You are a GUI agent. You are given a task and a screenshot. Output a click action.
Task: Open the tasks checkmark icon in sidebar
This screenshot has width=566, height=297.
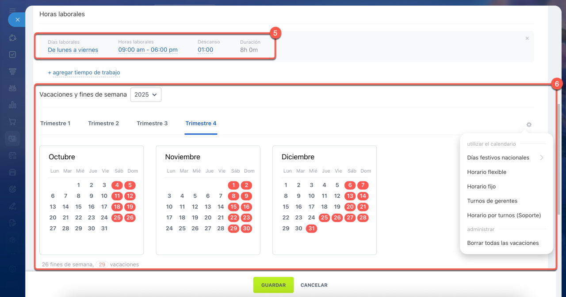(x=12, y=55)
